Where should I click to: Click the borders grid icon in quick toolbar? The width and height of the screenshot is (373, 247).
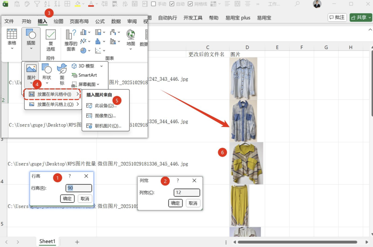click(x=67, y=4)
